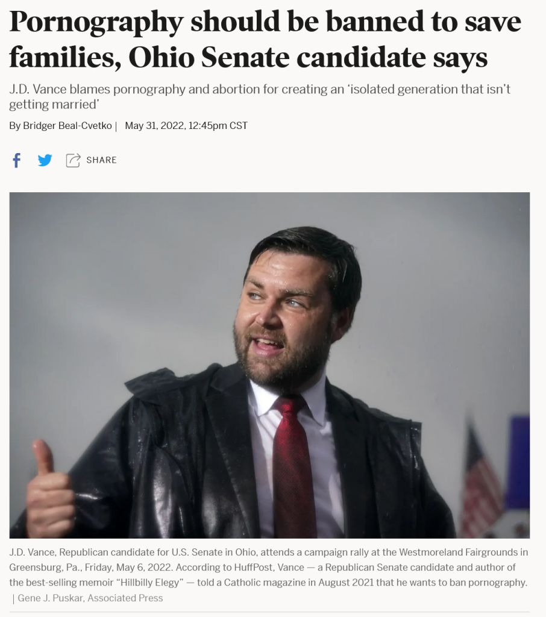Screen dimensions: 546x617
Task: Click the Twitter bird share icon
Action: 45,160
